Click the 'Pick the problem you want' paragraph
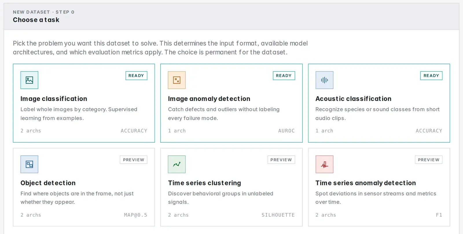 pyautogui.click(x=160, y=48)
